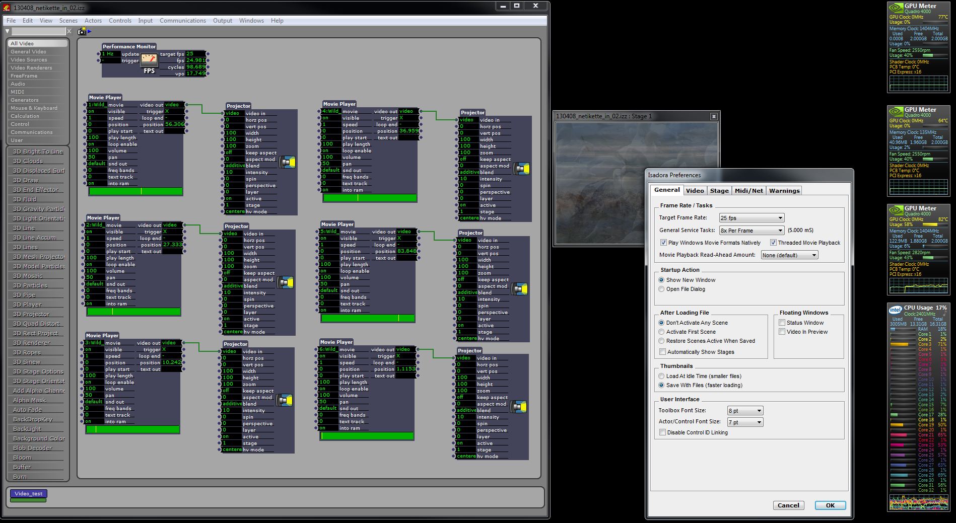The image size is (956, 523).
Task: Click the Isadora app icon in the title bar
Action: click(x=7, y=7)
